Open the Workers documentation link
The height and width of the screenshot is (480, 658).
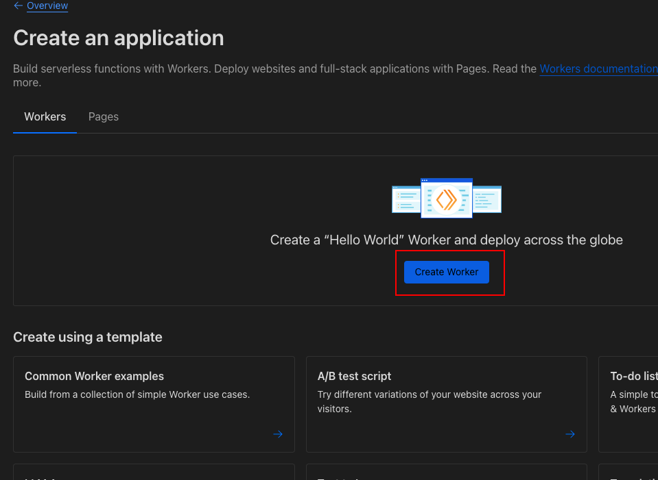(x=598, y=68)
